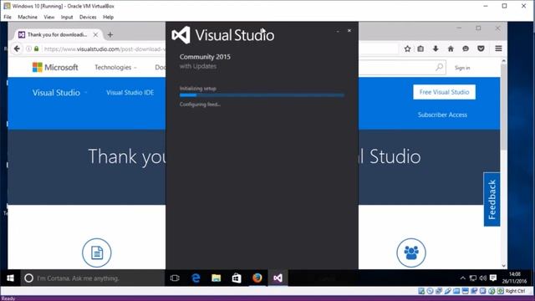Open the Feedback side tab
The height and width of the screenshot is (301, 535).
click(492, 199)
